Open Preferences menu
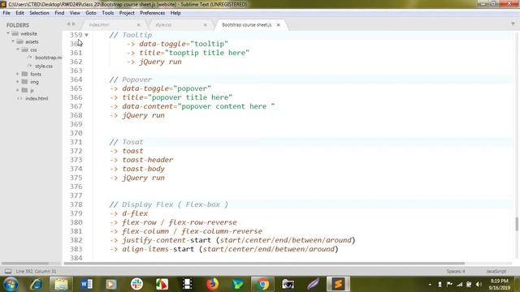This screenshot has width=520, height=292. coord(152,13)
